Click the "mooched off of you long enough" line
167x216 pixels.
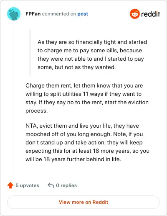point(84,134)
